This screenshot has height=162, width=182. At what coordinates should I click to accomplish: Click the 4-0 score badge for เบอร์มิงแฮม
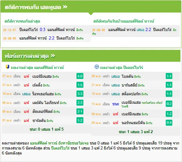pos(80,76)
